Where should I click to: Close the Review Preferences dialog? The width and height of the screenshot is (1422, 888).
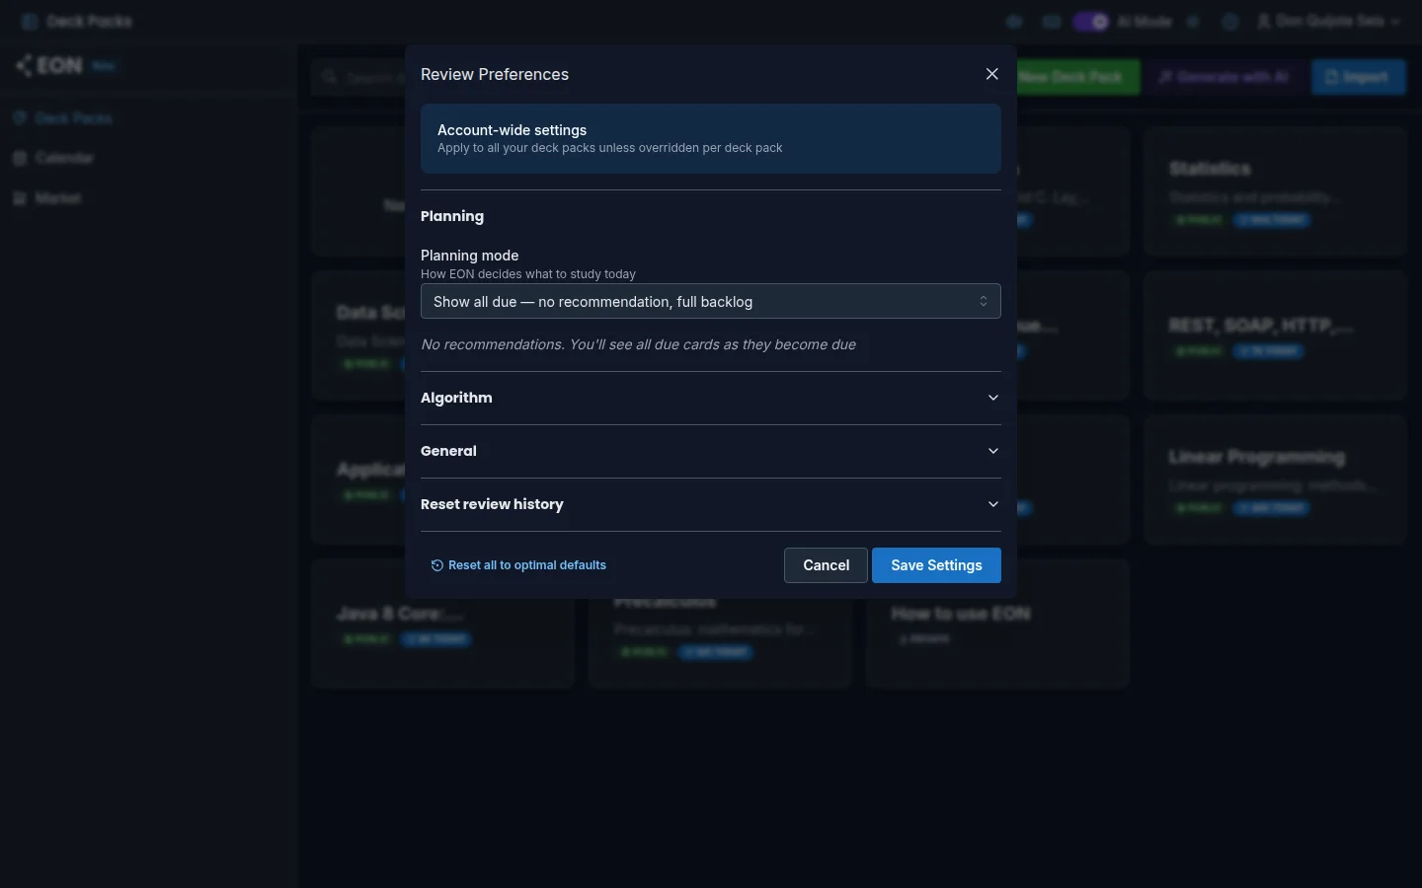992,75
